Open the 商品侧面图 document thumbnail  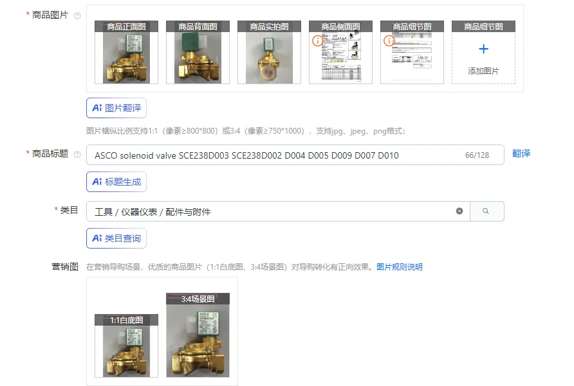pyautogui.click(x=340, y=52)
